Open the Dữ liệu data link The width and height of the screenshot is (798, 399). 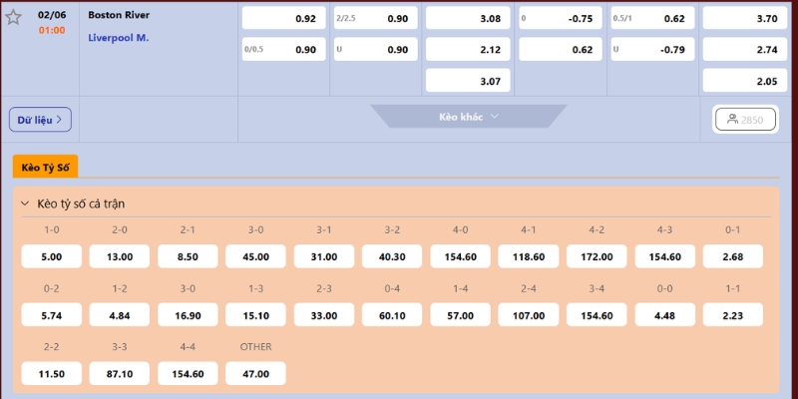(40, 120)
